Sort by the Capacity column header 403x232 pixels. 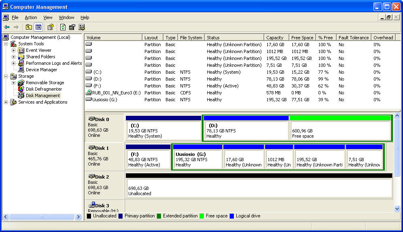[276, 38]
